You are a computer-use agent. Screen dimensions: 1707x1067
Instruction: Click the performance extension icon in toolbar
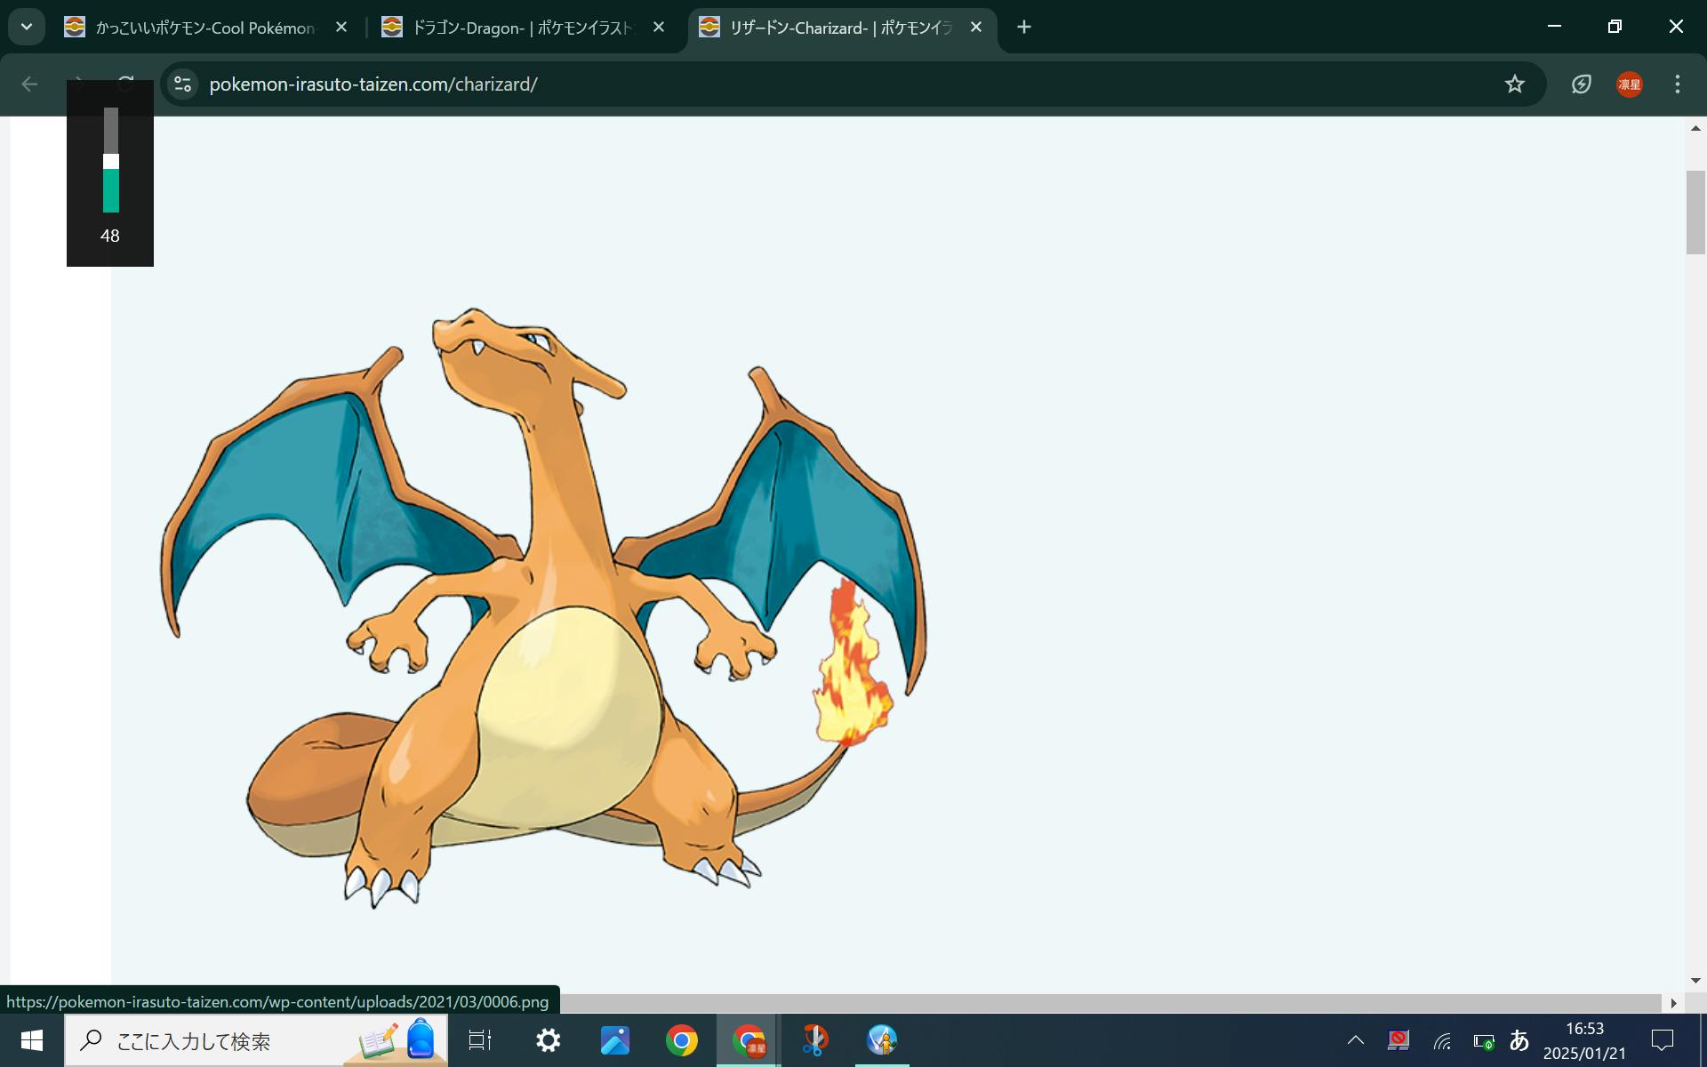point(1581,84)
